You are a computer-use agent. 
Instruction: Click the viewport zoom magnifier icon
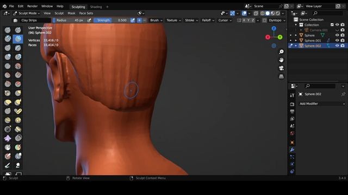pos(281,52)
